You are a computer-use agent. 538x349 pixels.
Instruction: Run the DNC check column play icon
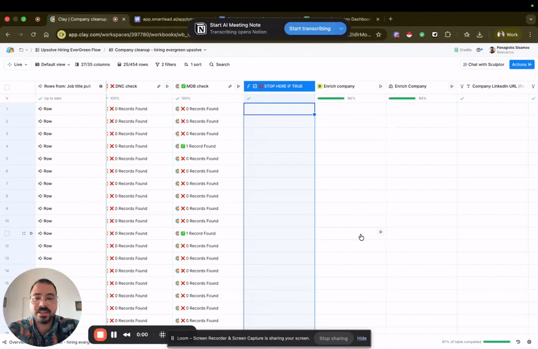[x=167, y=86]
